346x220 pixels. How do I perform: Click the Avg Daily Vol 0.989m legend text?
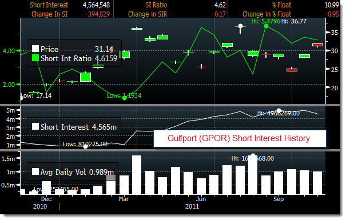77,172
